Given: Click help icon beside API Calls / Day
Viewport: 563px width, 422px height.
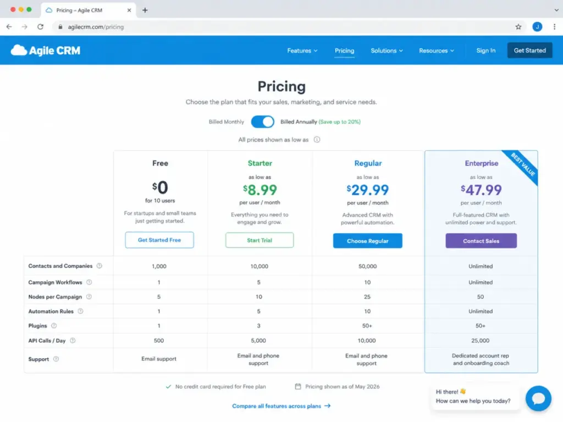Looking at the screenshot, I should coord(73,341).
